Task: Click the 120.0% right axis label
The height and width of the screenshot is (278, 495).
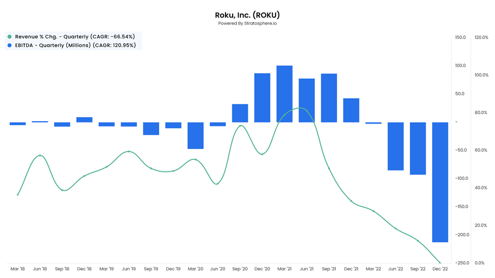Action: (481, 38)
